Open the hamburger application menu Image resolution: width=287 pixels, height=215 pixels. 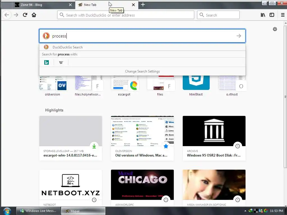283,15
